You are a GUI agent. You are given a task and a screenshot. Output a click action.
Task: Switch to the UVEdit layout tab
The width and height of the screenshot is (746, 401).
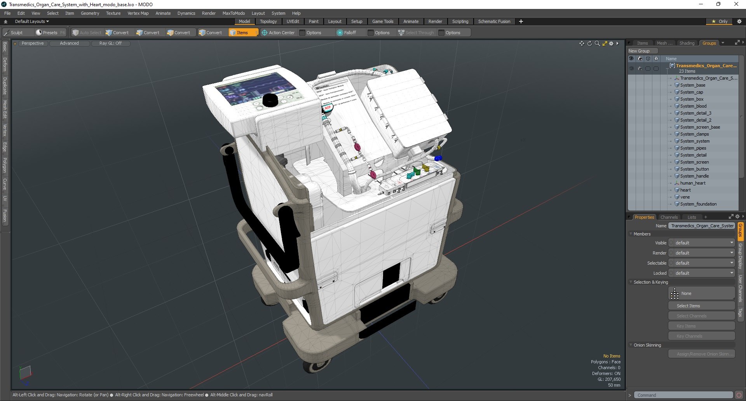293,21
